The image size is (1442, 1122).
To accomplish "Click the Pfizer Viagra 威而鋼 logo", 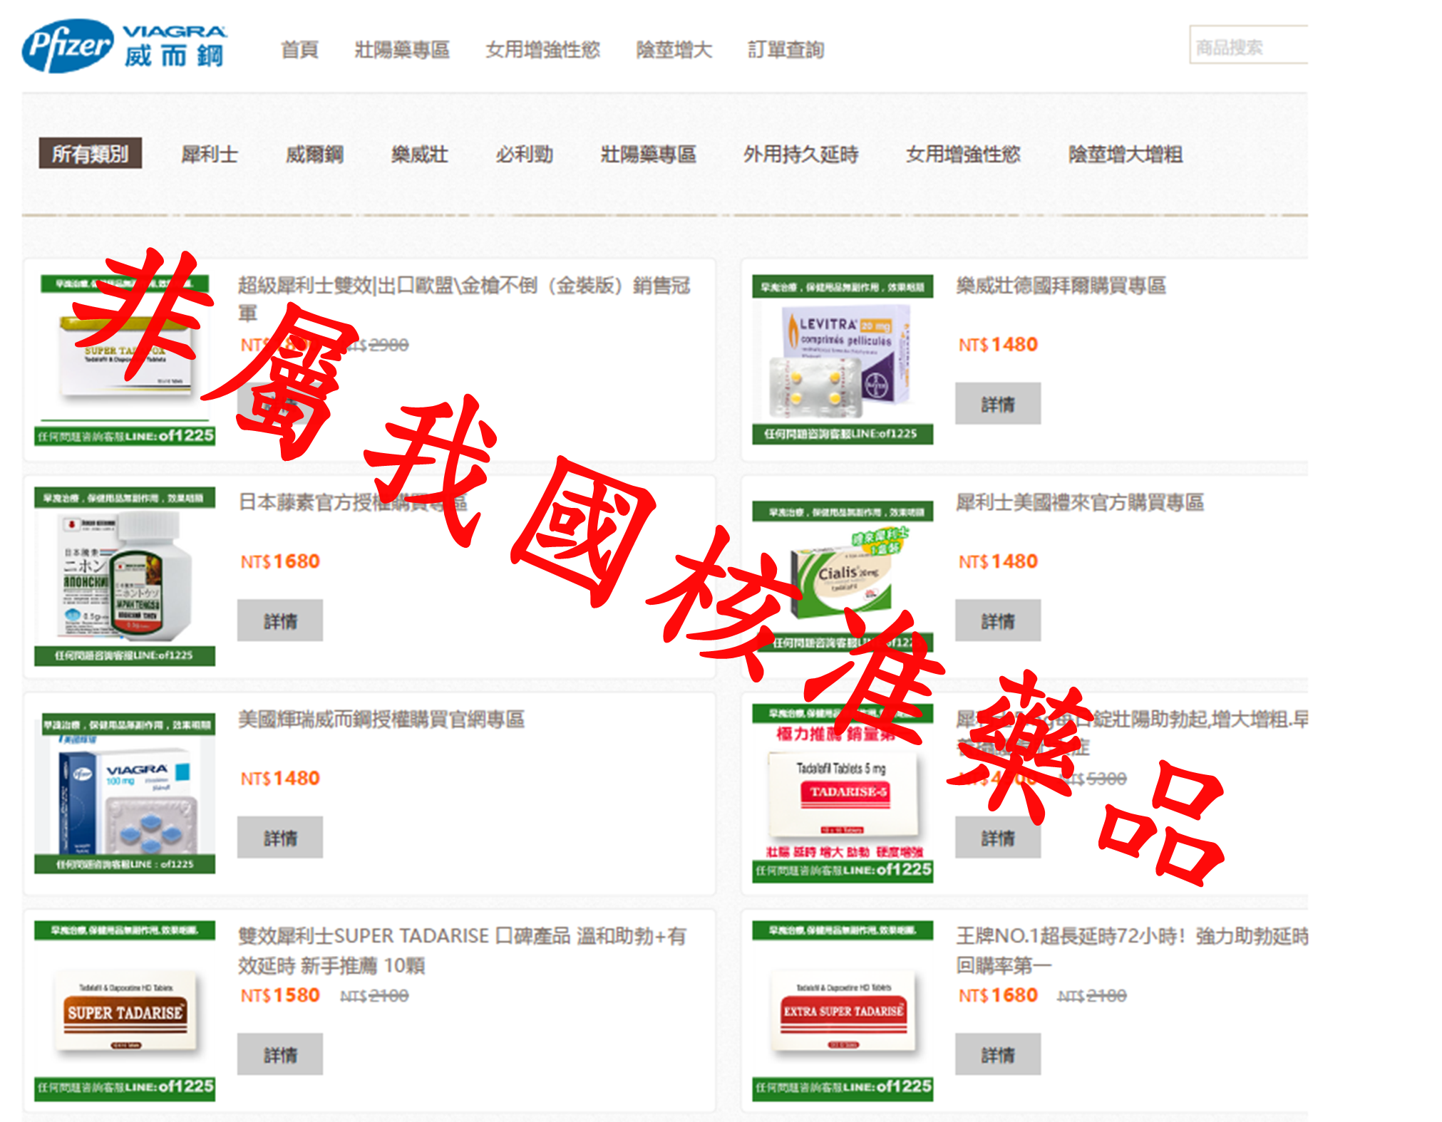I will (x=125, y=46).
